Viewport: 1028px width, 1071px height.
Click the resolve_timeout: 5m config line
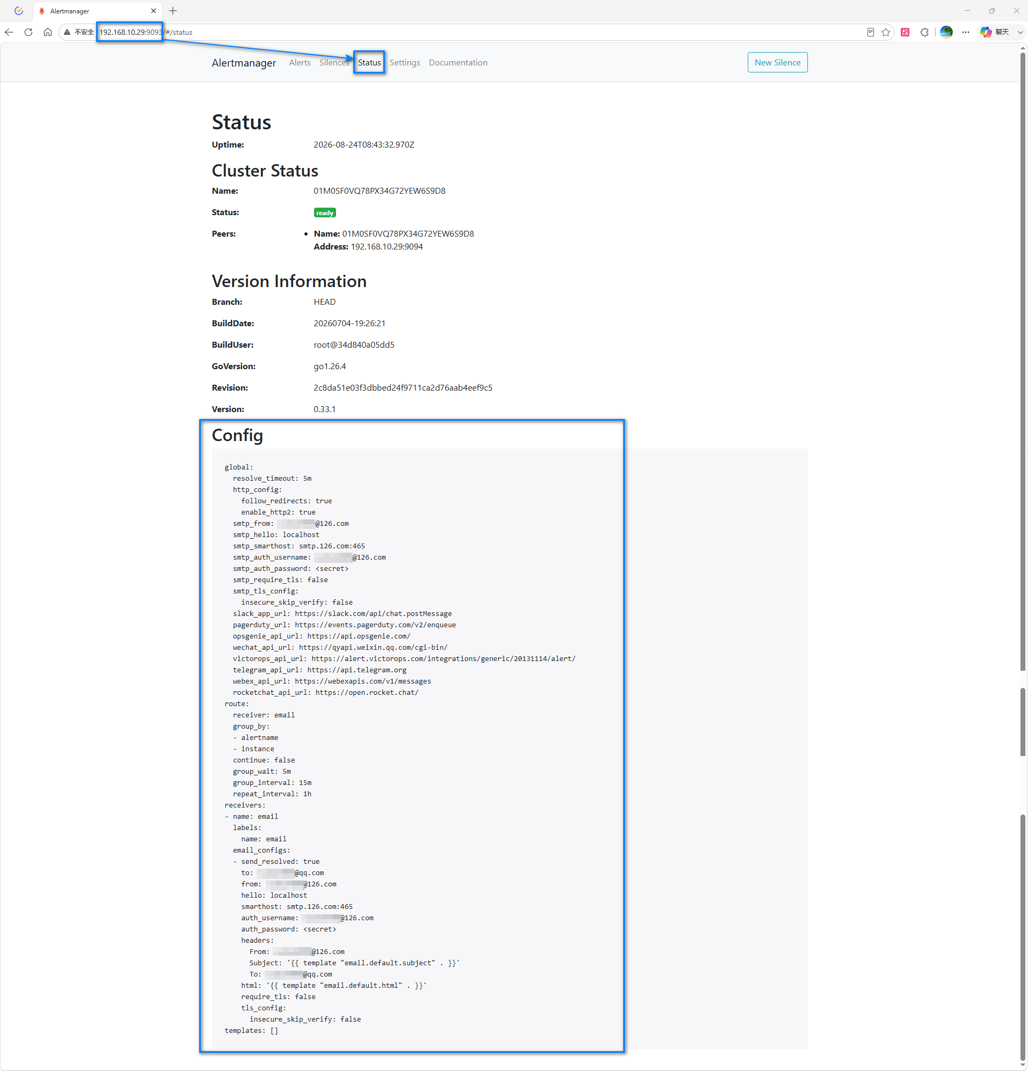[x=272, y=479]
